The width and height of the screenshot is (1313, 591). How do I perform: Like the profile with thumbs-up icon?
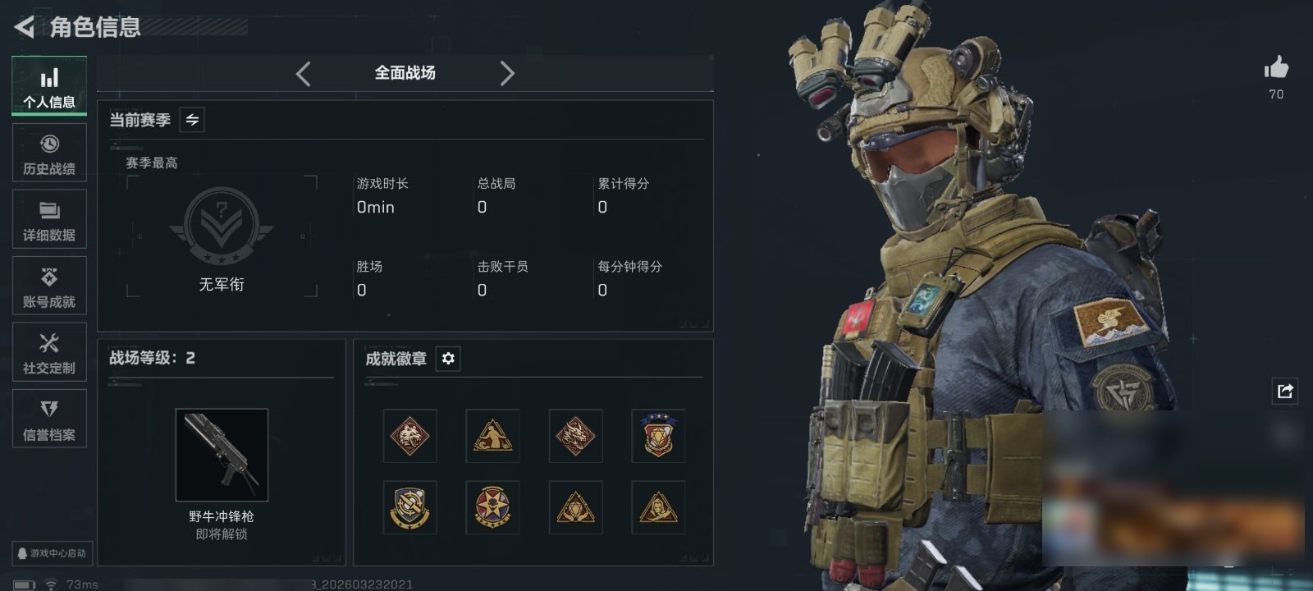1276,67
